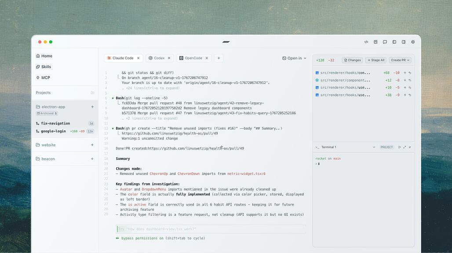Image resolution: width=452 pixels, height=253 pixels.
Task: Run the terminal with the play icon
Action: pyautogui.click(x=399, y=147)
